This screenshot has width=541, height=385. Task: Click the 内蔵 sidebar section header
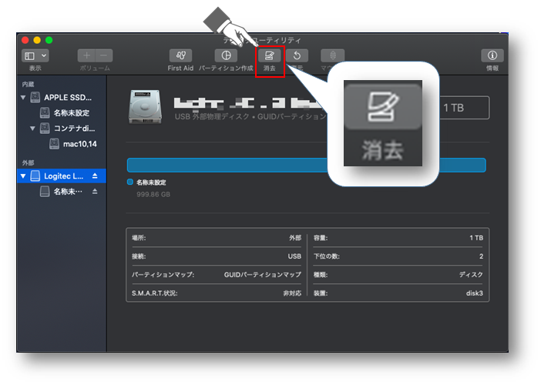tap(28, 84)
